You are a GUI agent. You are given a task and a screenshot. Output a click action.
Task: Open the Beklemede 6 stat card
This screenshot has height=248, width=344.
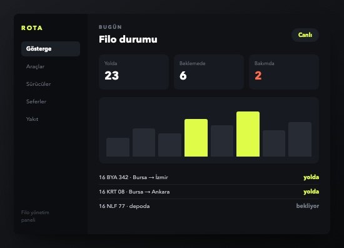pos(209,72)
